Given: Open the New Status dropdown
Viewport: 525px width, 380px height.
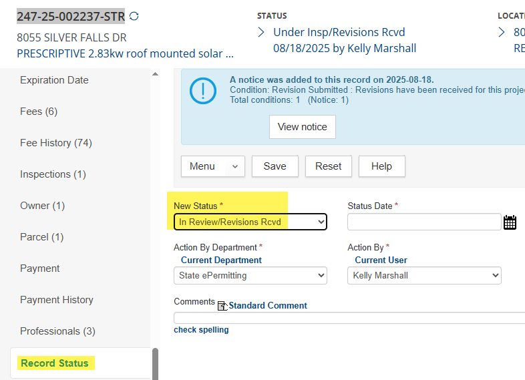Looking at the screenshot, I should pos(250,222).
